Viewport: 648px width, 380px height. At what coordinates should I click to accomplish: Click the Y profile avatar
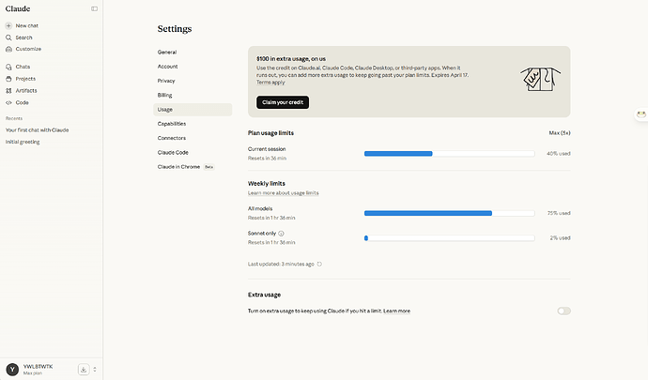click(x=12, y=370)
